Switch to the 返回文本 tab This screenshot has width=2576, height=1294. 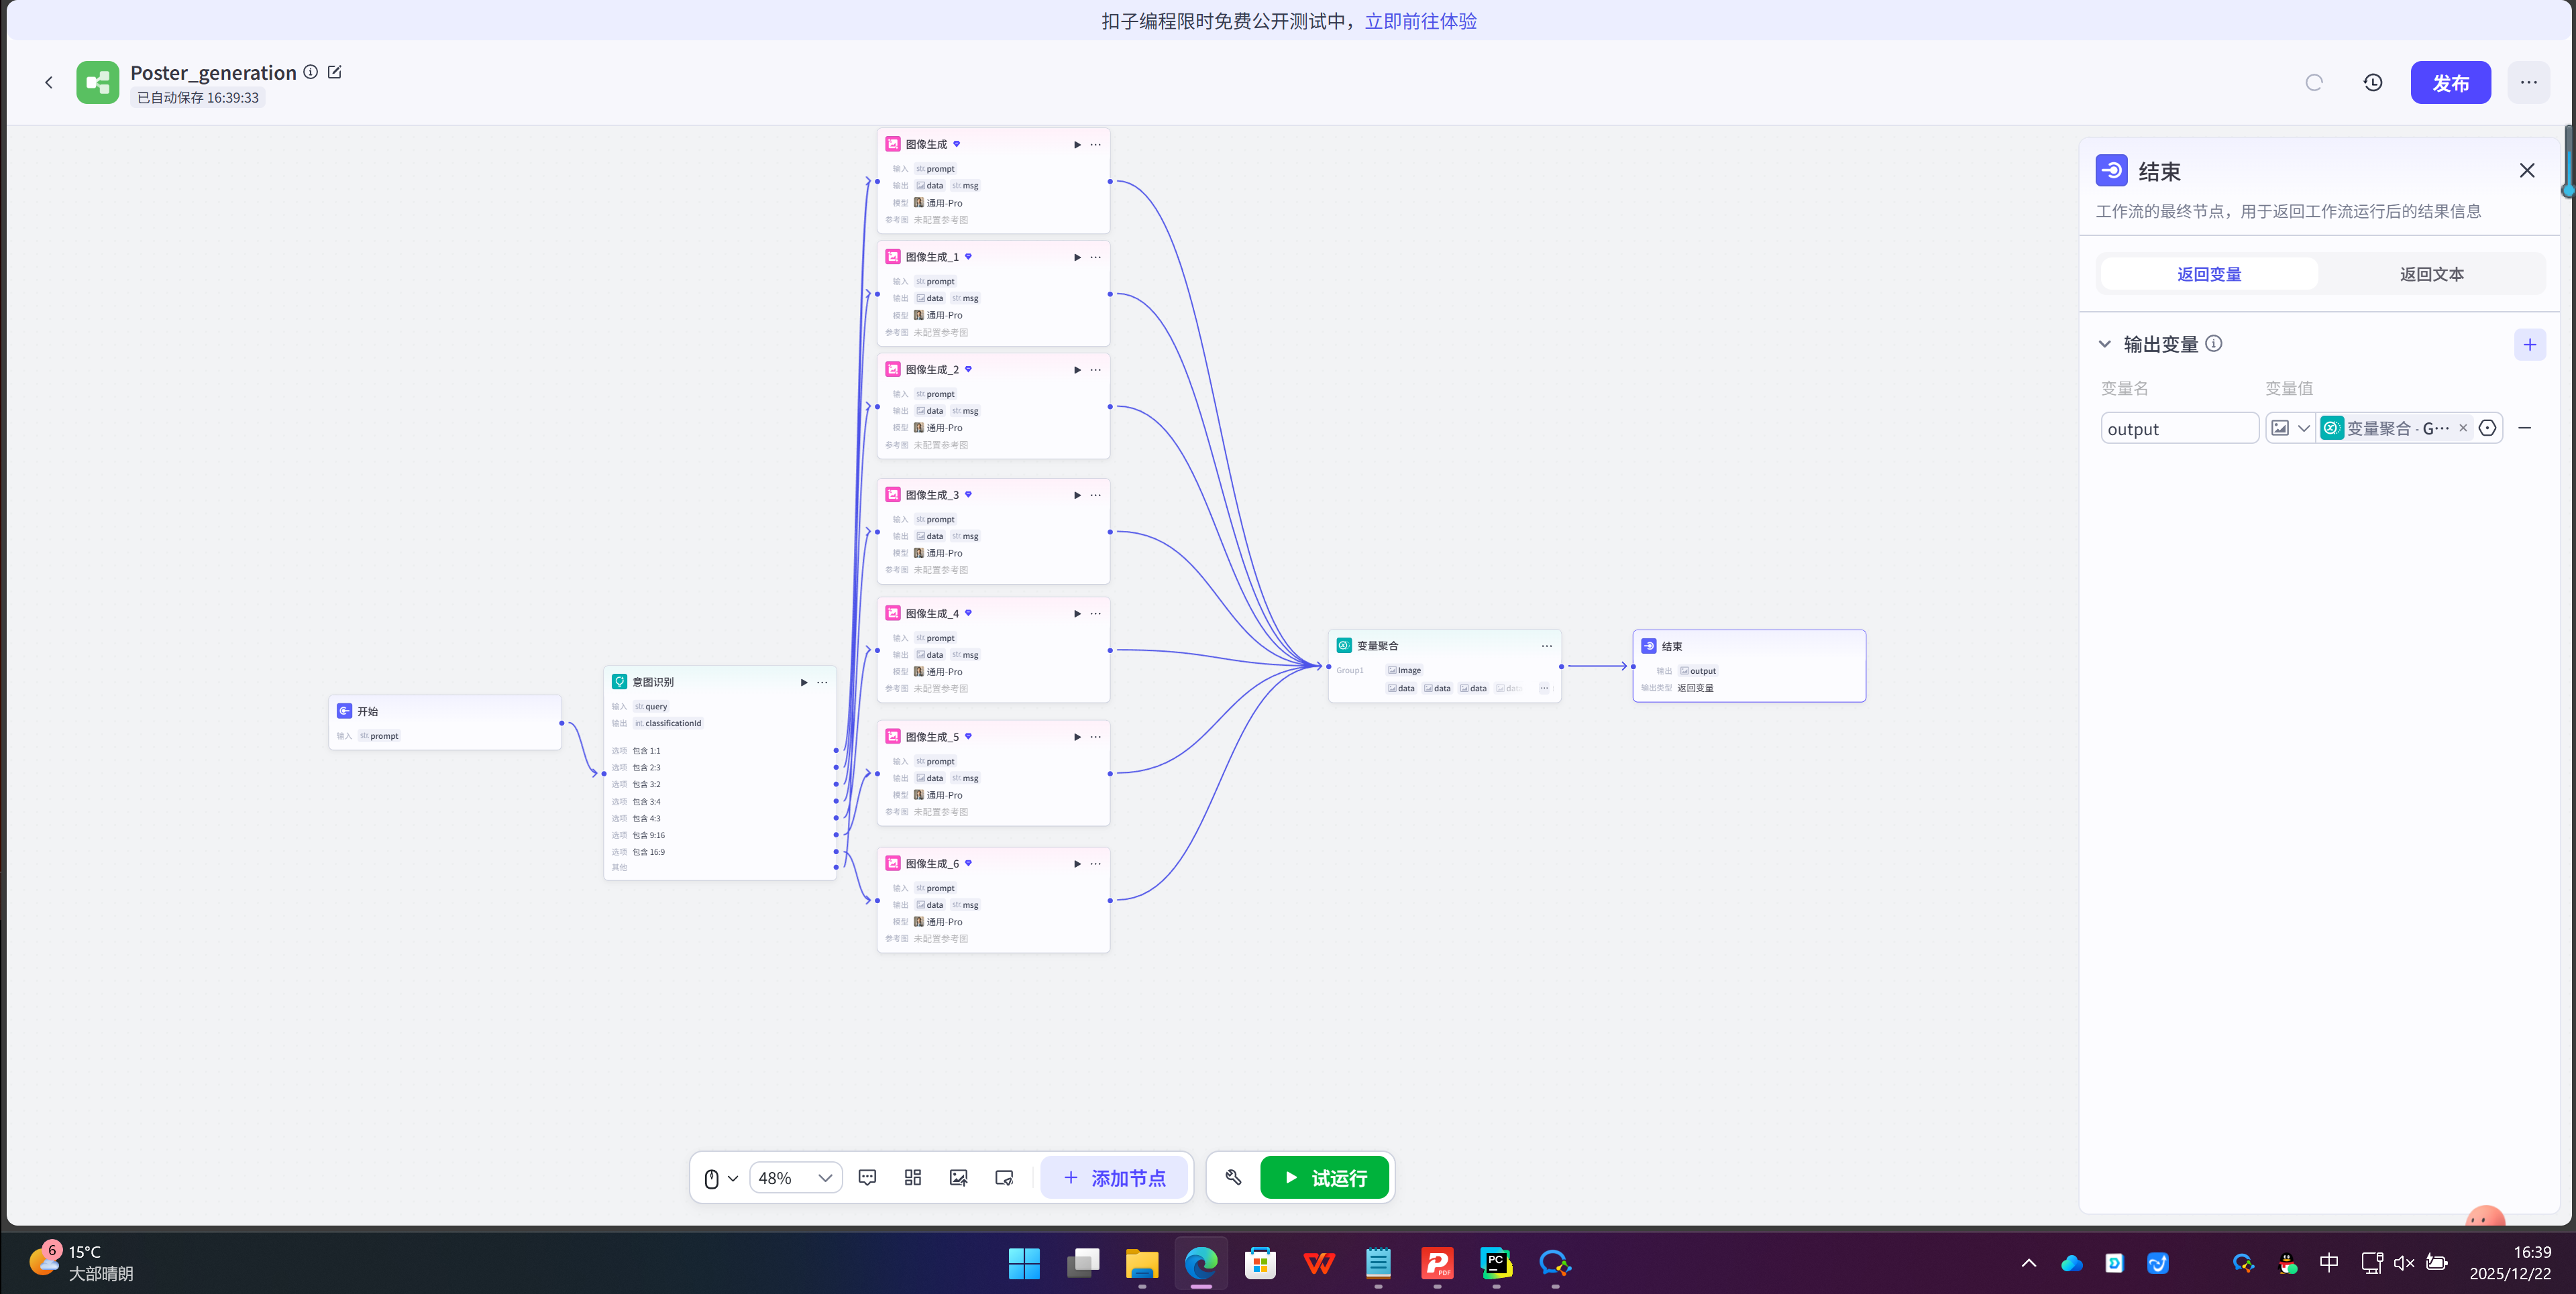click(2431, 274)
